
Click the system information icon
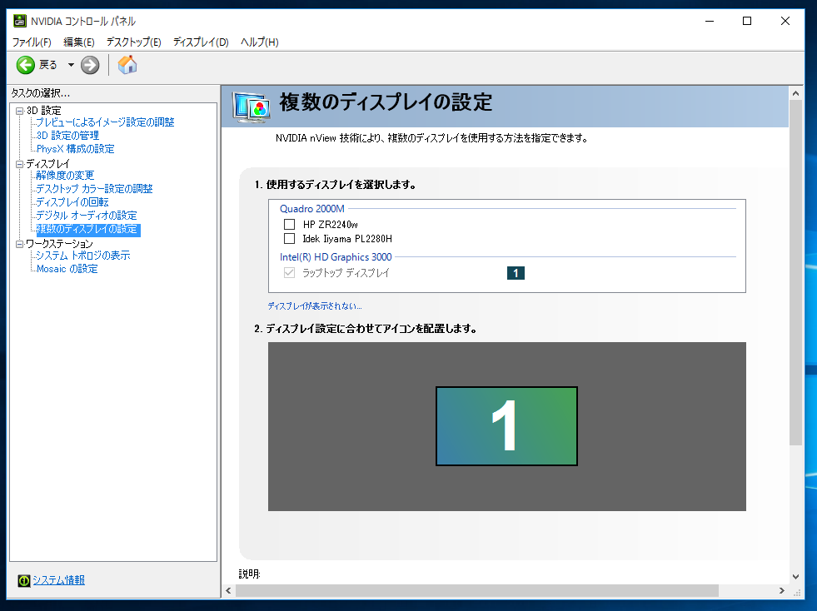click(x=24, y=580)
